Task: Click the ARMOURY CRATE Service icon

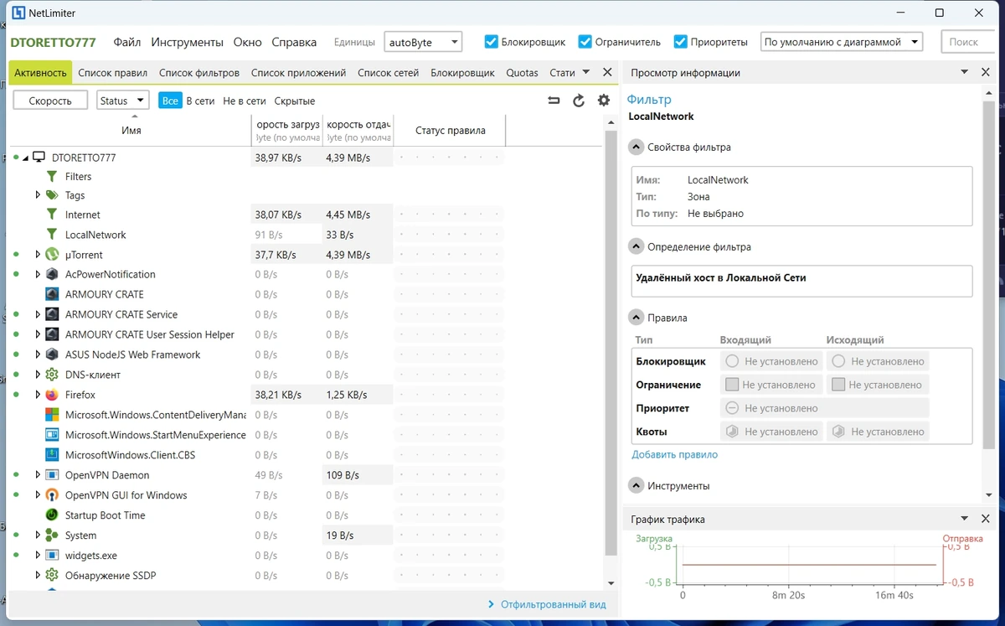Action: pyautogui.click(x=51, y=314)
